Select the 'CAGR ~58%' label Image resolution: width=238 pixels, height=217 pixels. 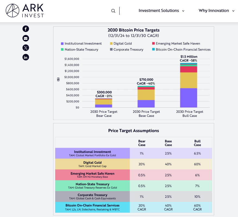point(188,60)
